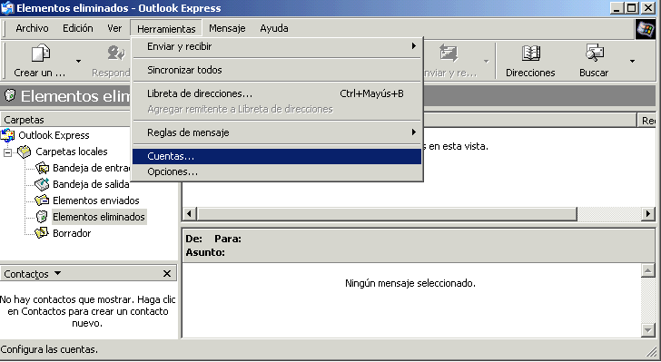Image resolution: width=661 pixels, height=362 pixels.
Task: Click the Outlook Express icon in the title bar
Action: [7, 8]
